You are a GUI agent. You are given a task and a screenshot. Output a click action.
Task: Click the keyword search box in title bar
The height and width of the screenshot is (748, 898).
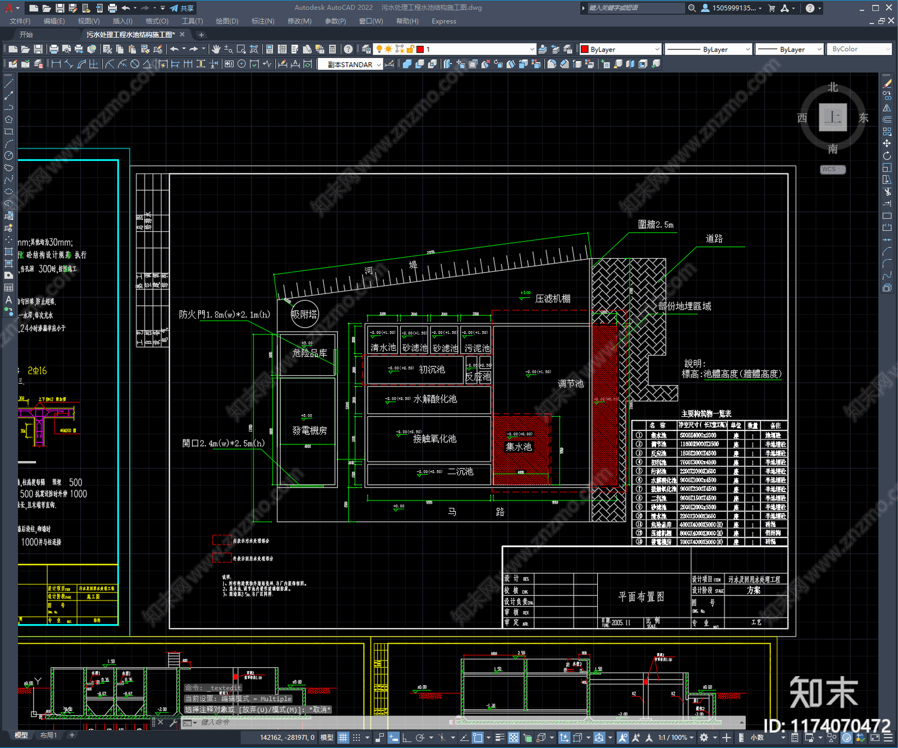[635, 8]
